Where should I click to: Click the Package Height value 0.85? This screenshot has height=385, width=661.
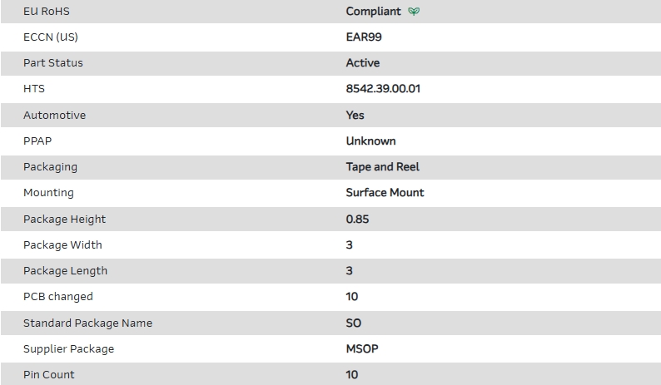357,219
